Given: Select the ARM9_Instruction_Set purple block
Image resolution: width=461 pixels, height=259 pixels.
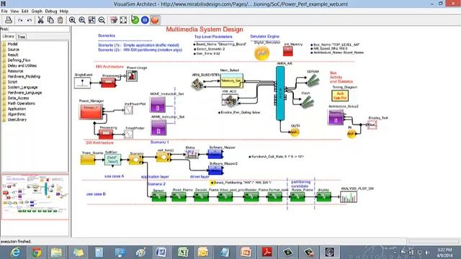Looking at the screenshot, I should [158, 127].
